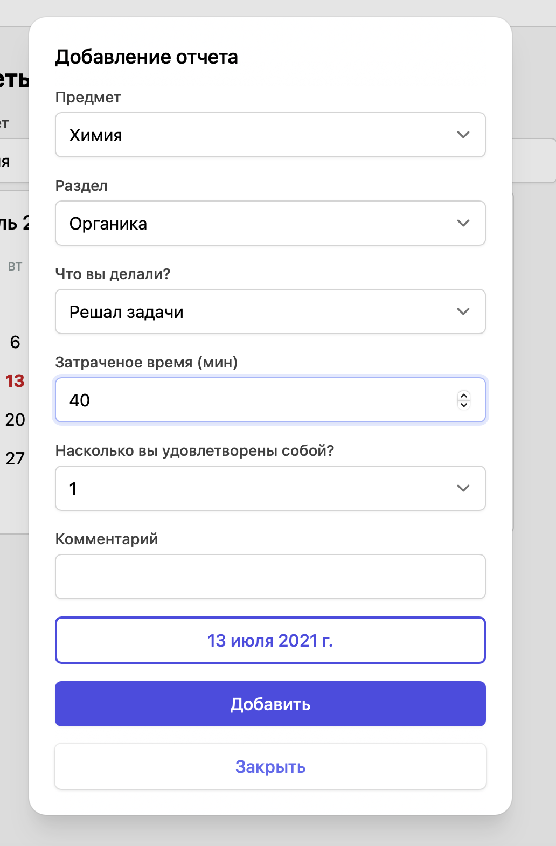Viewport: 556px width, 846px height.
Task: Pick day 20 in the background calendar
Action: [15, 420]
